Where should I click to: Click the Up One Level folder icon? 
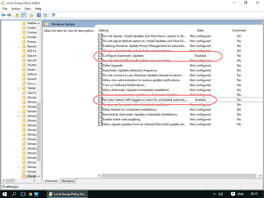17,15
